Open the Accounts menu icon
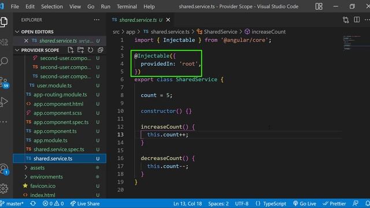 coord(4,169)
